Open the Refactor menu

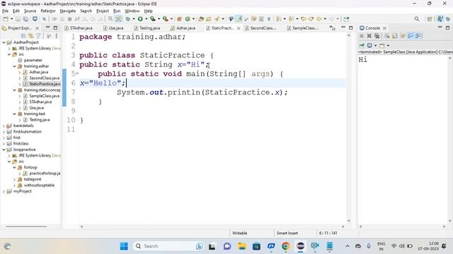[x=48, y=11]
